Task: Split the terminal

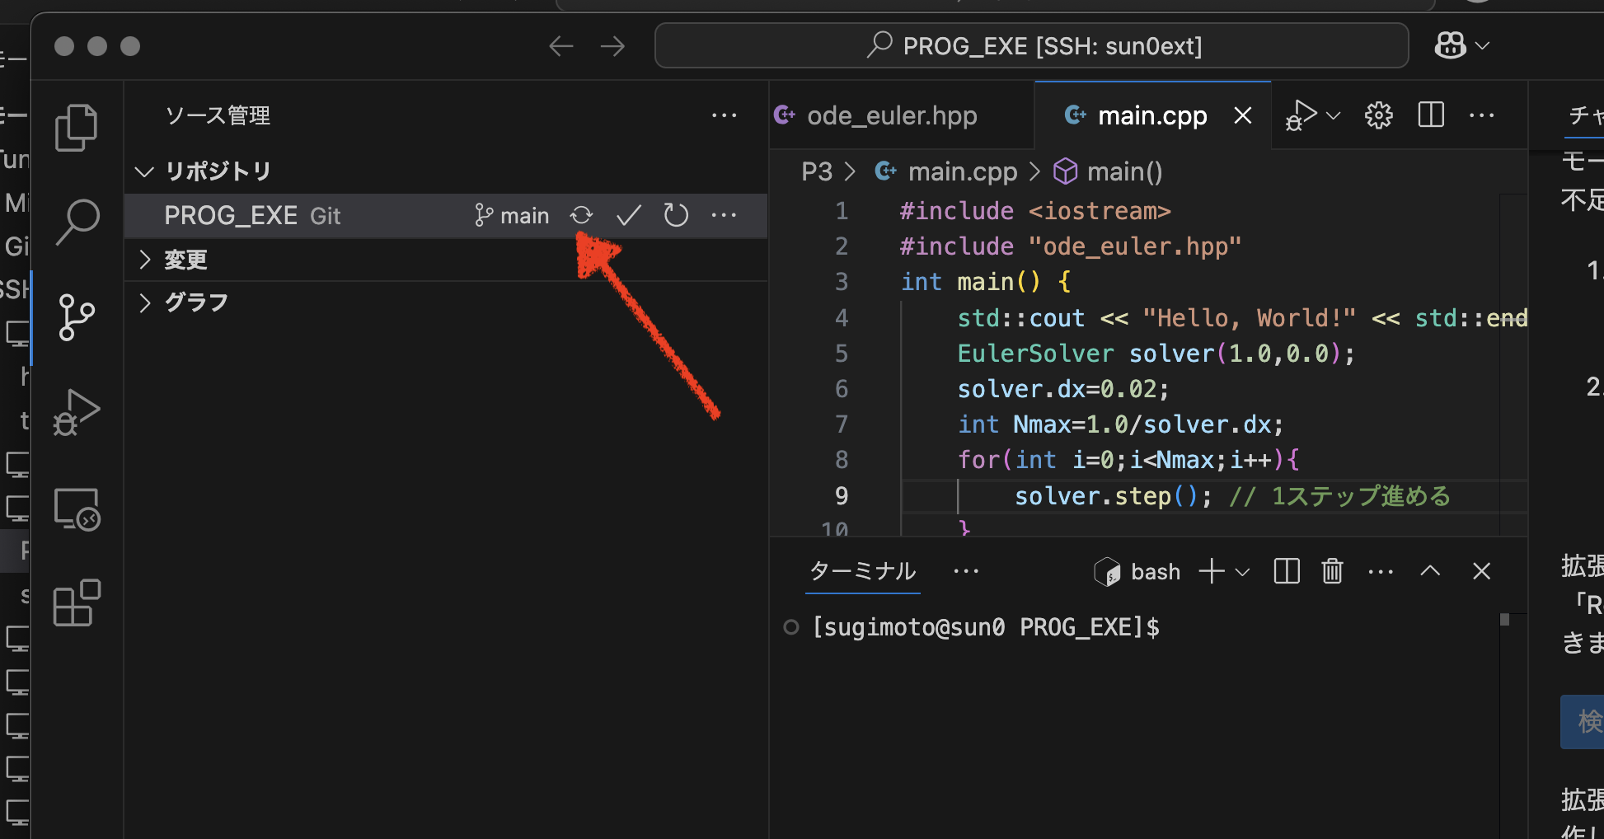Action: pyautogui.click(x=1287, y=571)
